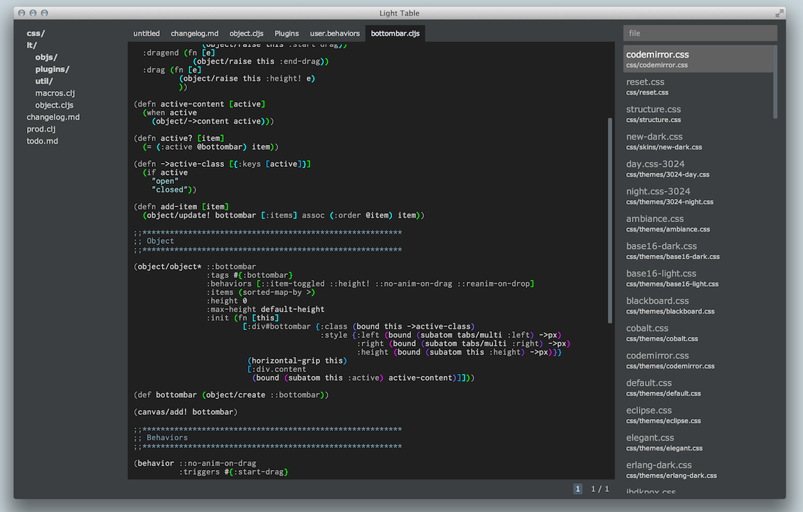This screenshot has width=803, height=512.
Task: Select the Plugins tab
Action: click(287, 33)
